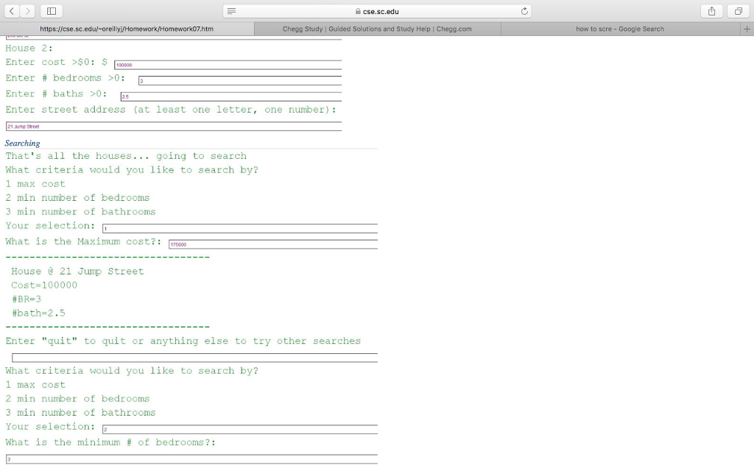Switch to the Homework07.htm tab
Screen dimensions: 754x471
(127, 29)
